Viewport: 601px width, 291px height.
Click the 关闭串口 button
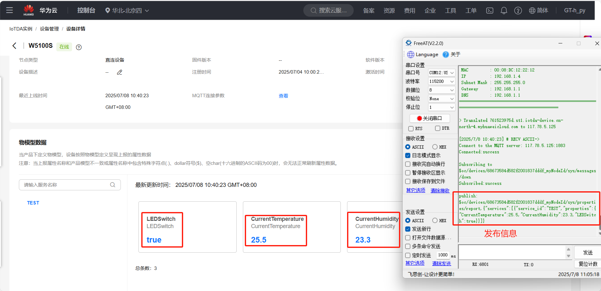pyautogui.click(x=430, y=118)
